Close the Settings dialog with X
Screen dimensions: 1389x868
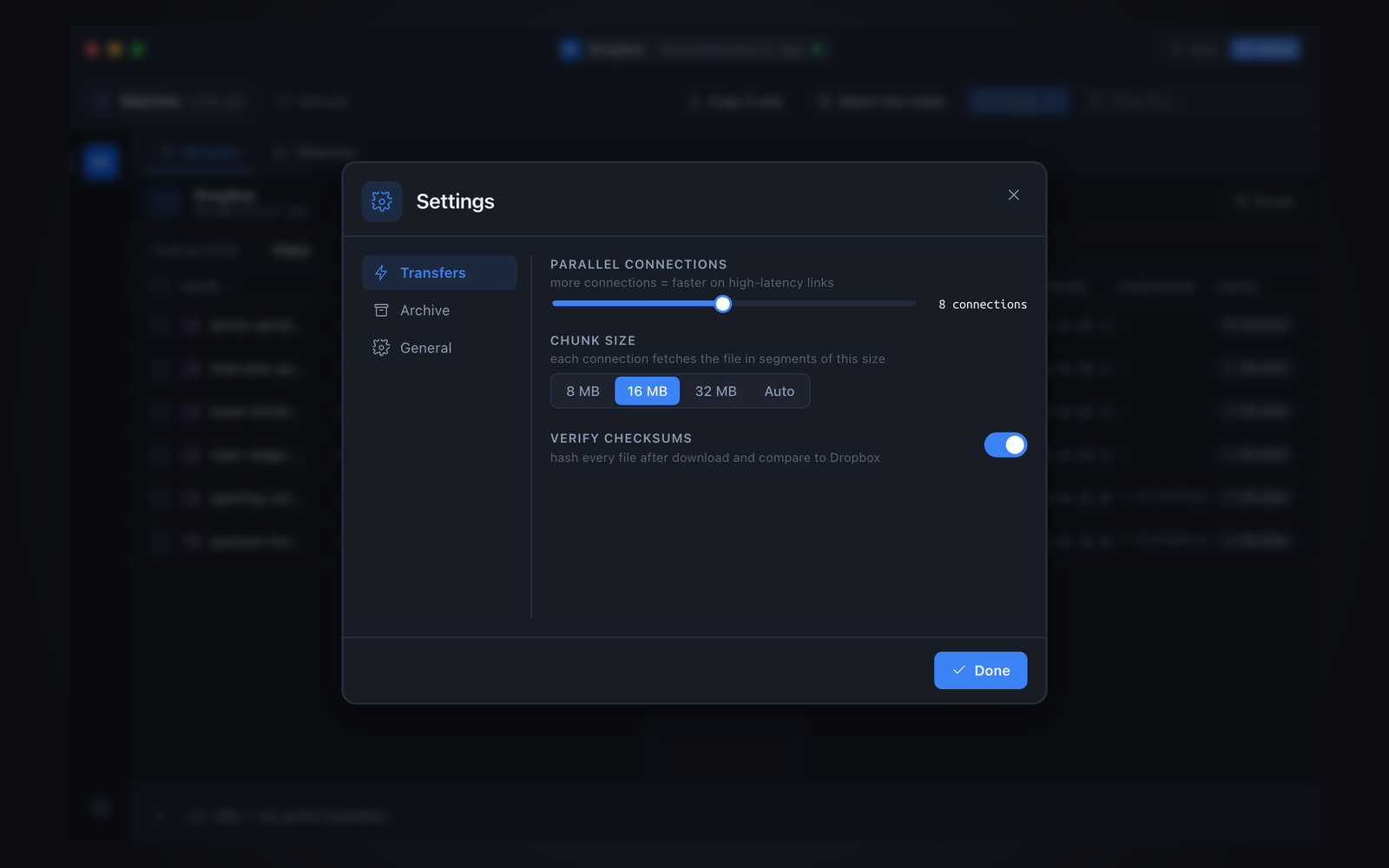(1013, 194)
